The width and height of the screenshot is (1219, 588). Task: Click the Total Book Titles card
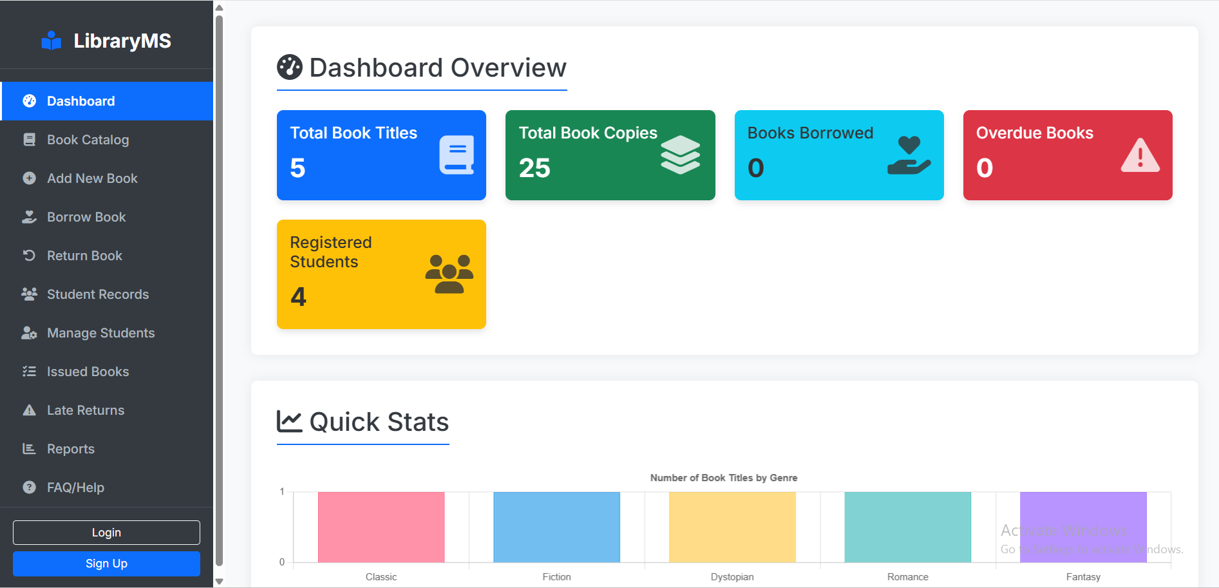click(381, 155)
